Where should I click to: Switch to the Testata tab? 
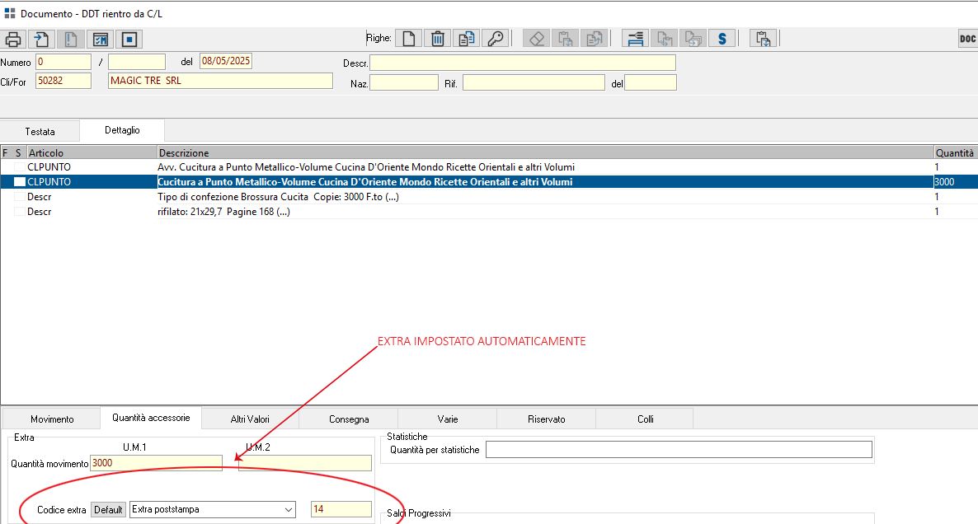pos(40,132)
